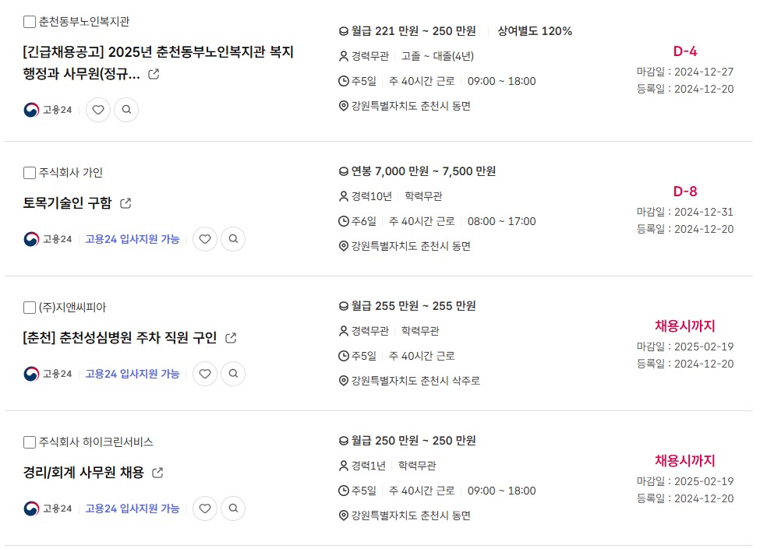Like the 춘천성심병원 주차 직원 posting
Image resolution: width=760 pixels, height=549 pixels.
[205, 374]
